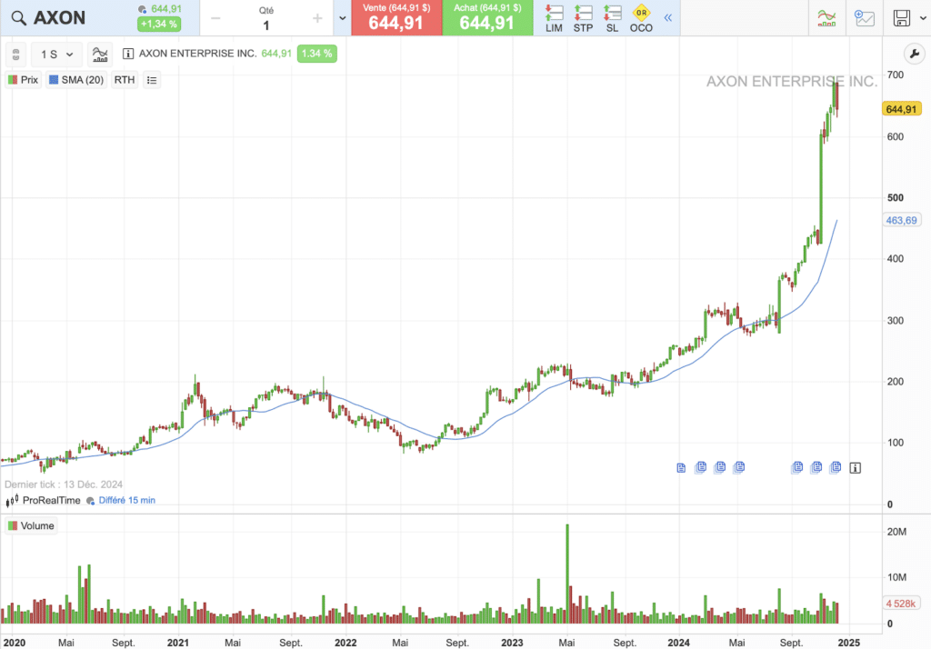Click the AXON ticker text in the search field

59,18
